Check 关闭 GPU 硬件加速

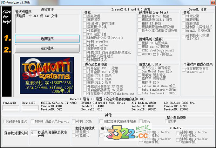click(x=85, y=23)
